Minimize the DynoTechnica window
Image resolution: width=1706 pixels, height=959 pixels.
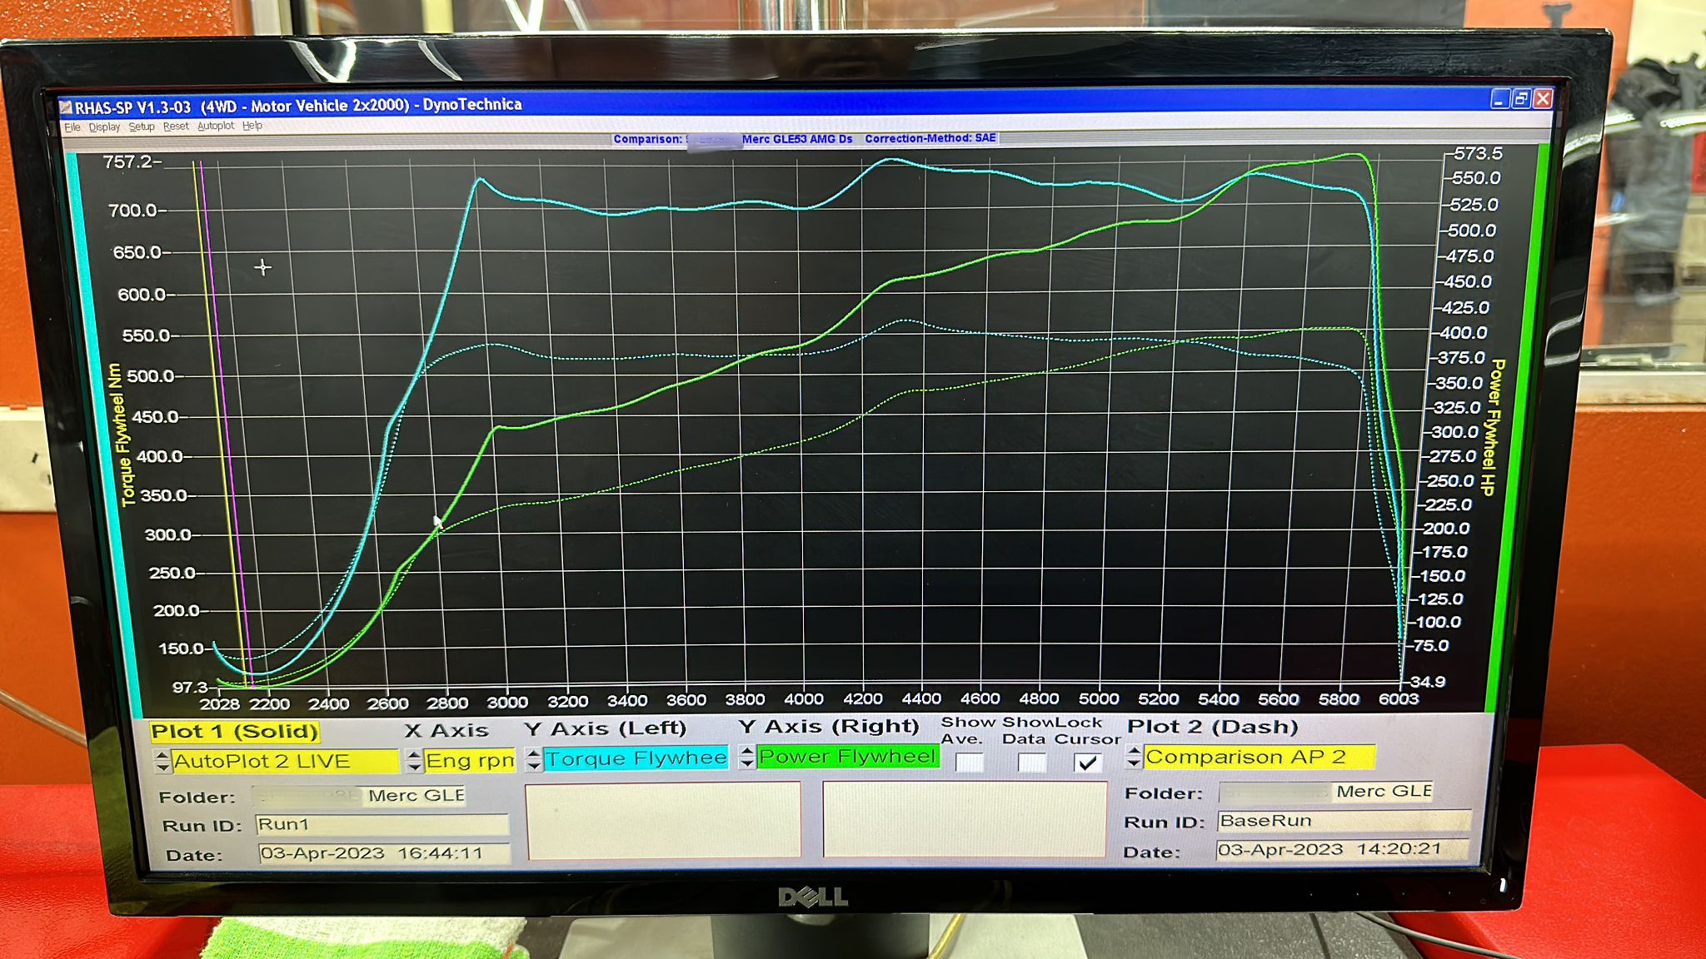[x=1499, y=99]
